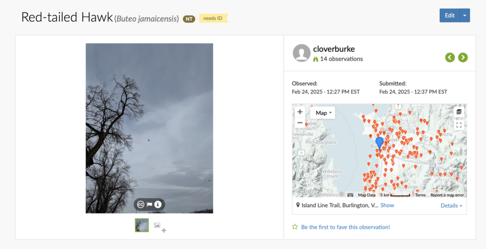Zoom out on the map
Screen dimensions: 486x249
tap(300, 123)
